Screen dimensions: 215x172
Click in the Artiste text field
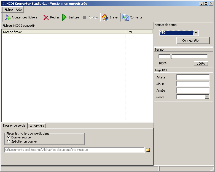[x=193, y=77]
